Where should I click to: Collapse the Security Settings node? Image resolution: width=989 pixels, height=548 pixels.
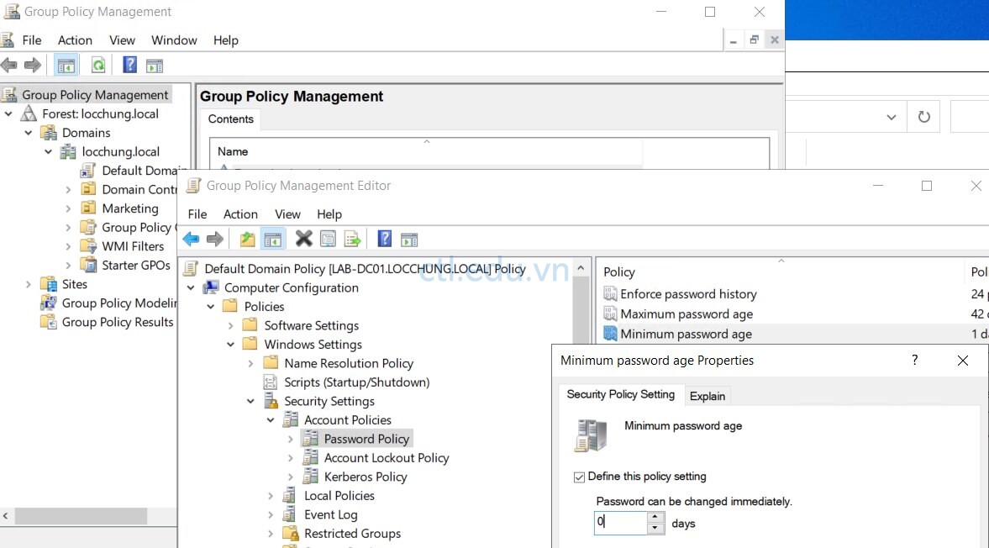click(251, 401)
